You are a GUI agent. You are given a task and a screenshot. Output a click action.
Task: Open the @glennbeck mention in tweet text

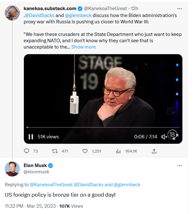tap(78, 15)
